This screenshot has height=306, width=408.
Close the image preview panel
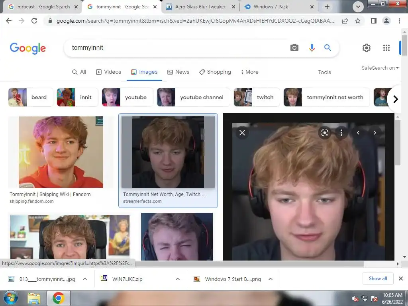pyautogui.click(x=242, y=133)
